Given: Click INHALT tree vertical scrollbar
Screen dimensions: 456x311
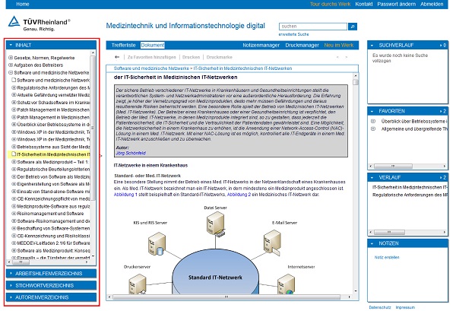Looking at the screenshot, I should (93, 154).
